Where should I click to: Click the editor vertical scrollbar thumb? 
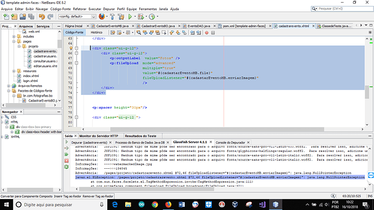[367, 92]
